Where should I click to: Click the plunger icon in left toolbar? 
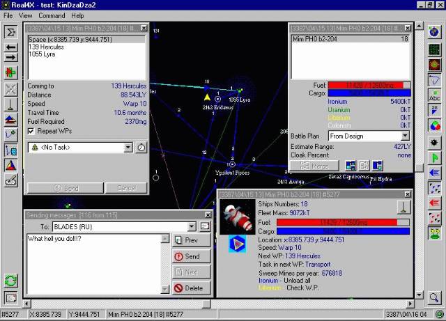click(x=11, y=104)
